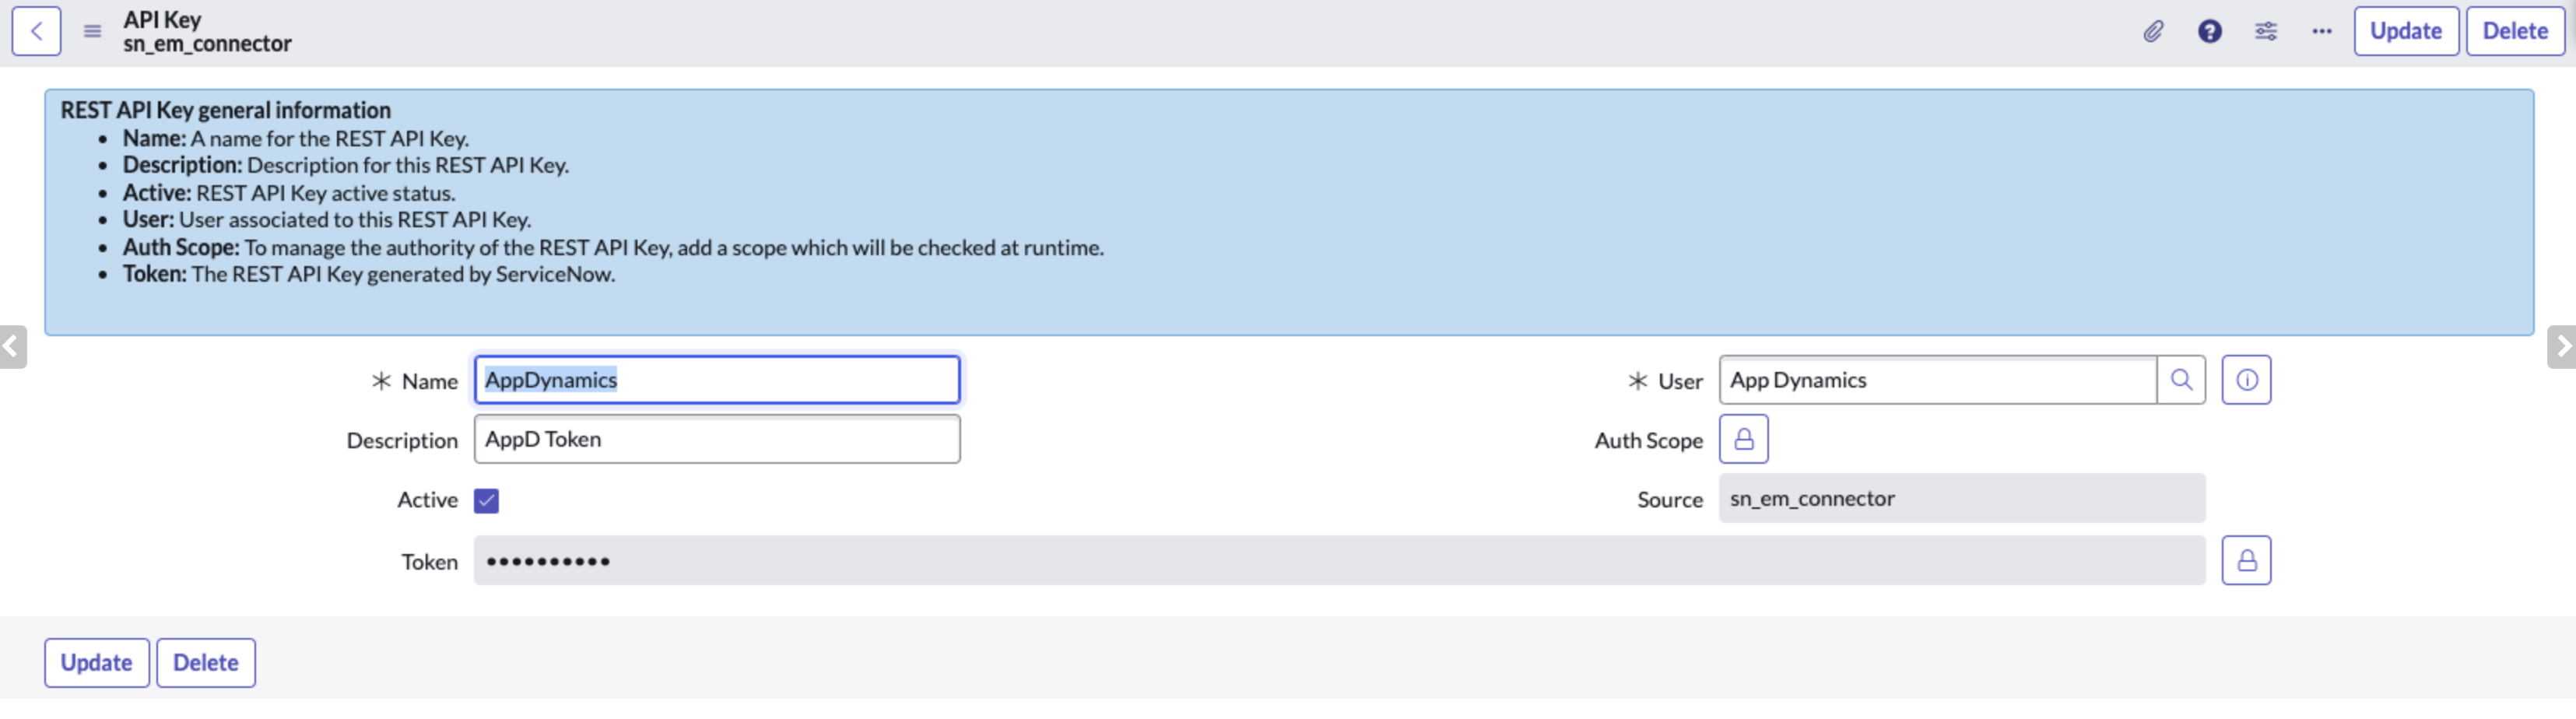Click the header Update button

pyautogui.click(x=2405, y=31)
